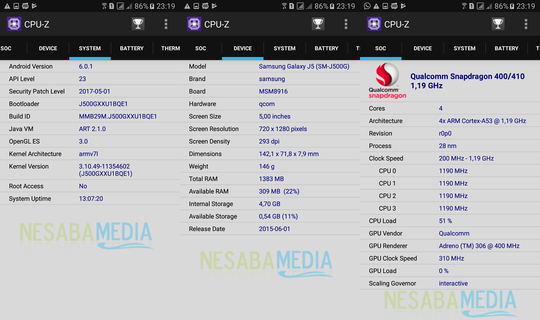Image resolution: width=540 pixels, height=320 pixels.
Task: Tap the SIM 1 indicator on the Device screen
Action: pos(292,6)
